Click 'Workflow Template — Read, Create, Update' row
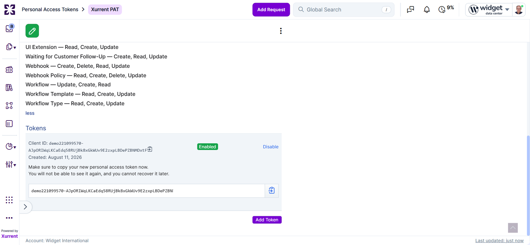Image resolution: width=530 pixels, height=245 pixels. coord(80,94)
